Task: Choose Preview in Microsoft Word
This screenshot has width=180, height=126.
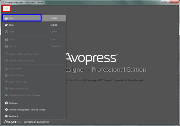Action: coord(34,61)
